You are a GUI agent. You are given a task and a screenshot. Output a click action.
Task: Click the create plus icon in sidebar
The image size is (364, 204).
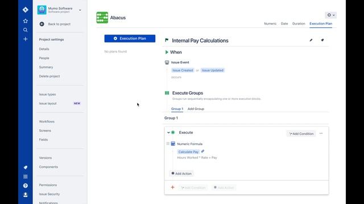coord(25,39)
